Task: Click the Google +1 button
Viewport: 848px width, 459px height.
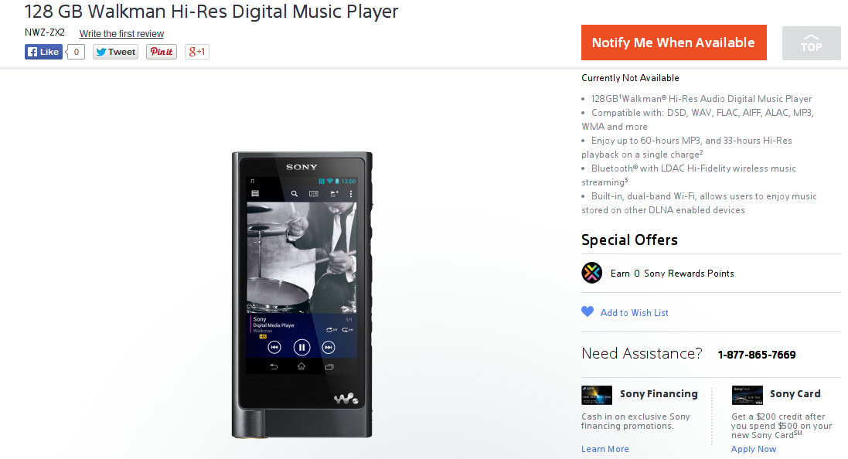Action: click(197, 52)
